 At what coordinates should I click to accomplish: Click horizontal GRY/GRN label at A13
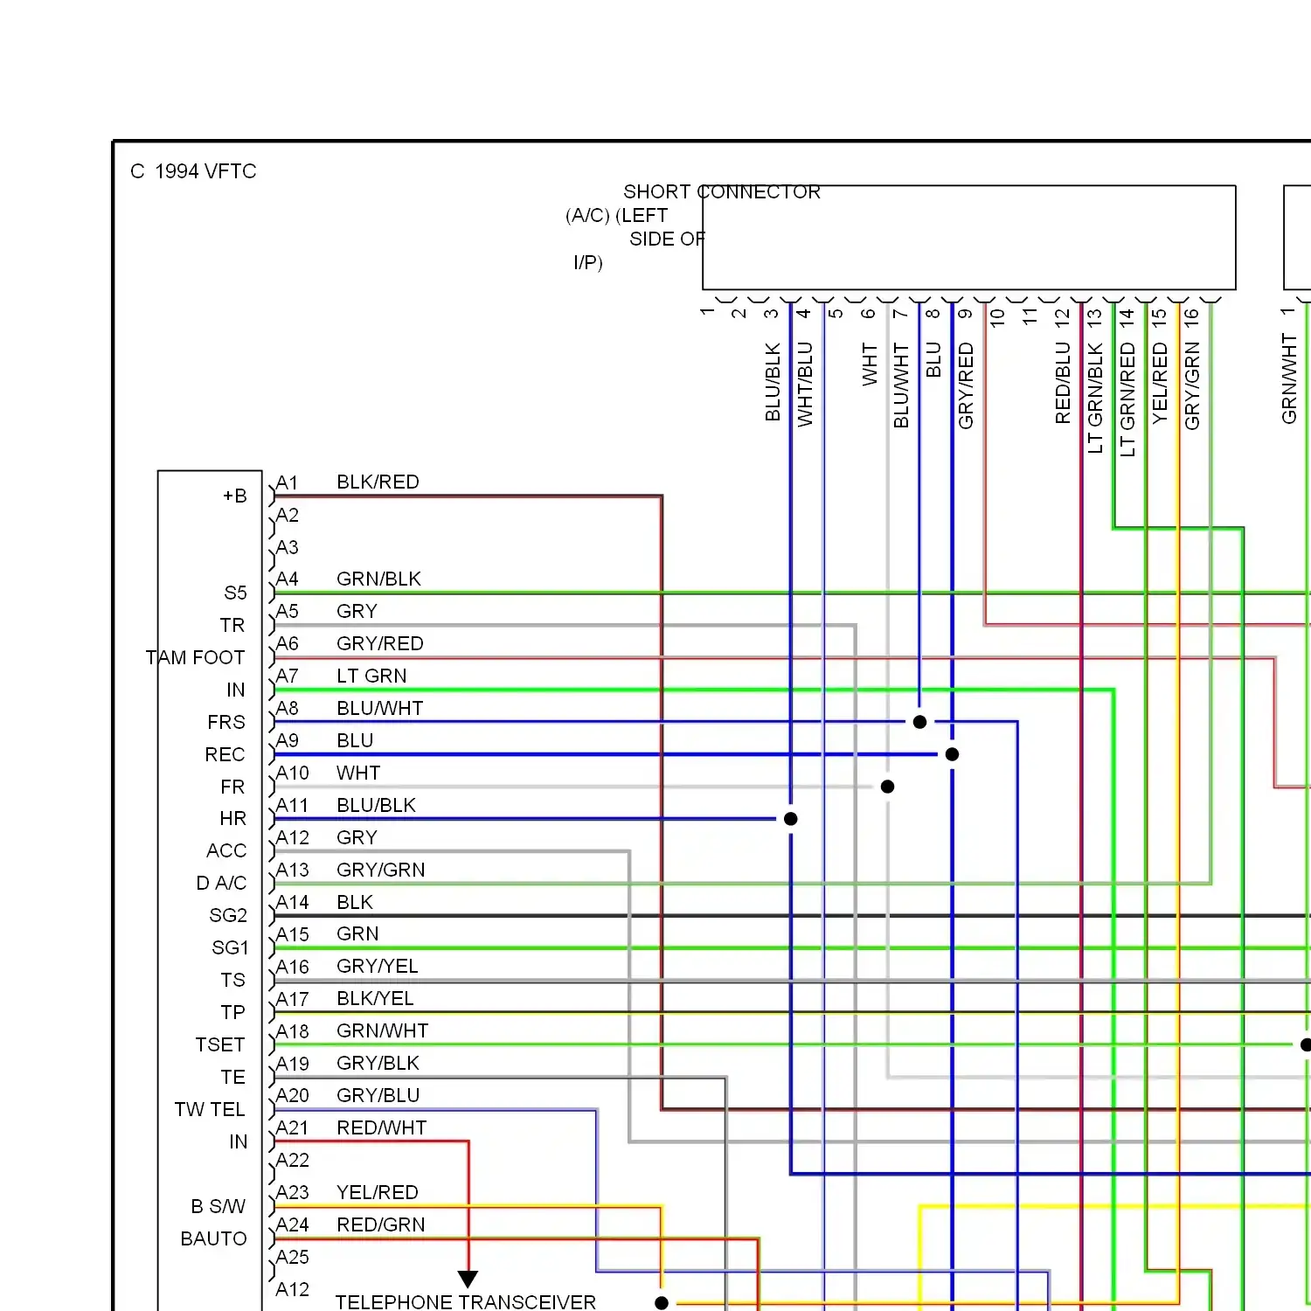click(x=380, y=871)
